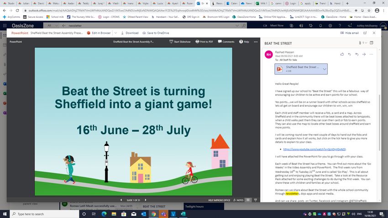The image size is (388, 218).
Task: Pop out the attachment preview window
Action: pyautogui.click(x=365, y=33)
